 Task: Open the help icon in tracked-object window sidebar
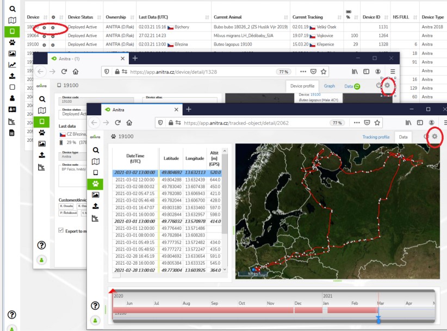[x=95, y=305]
